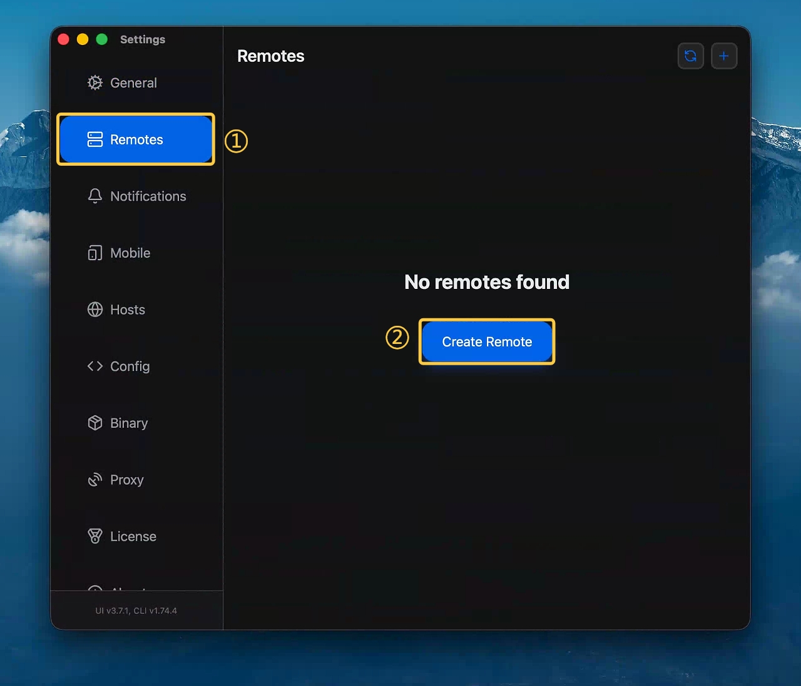Click the Hosts globe icon
801x686 pixels.
[95, 310]
